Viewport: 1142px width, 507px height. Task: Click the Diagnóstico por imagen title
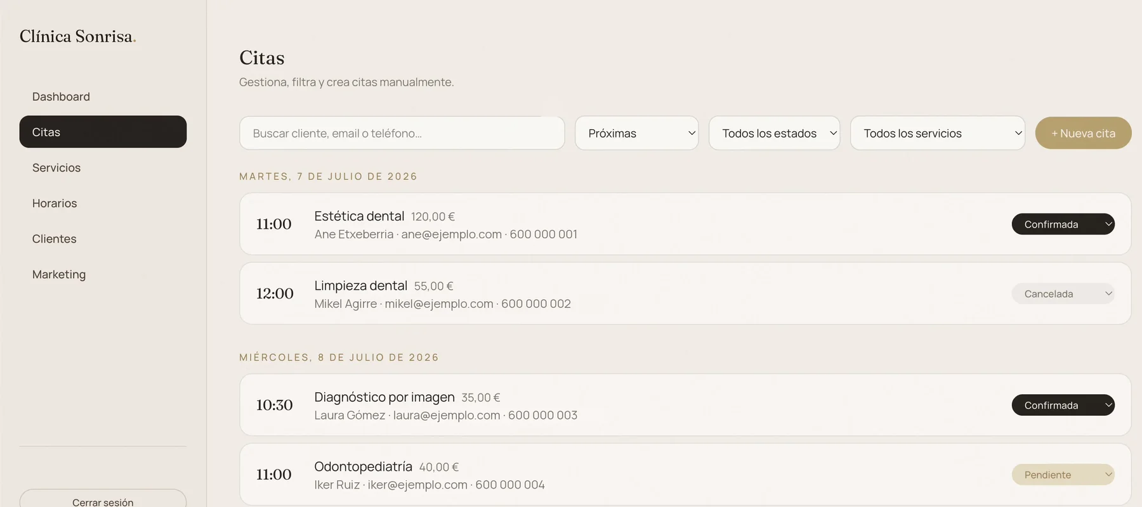pyautogui.click(x=384, y=397)
